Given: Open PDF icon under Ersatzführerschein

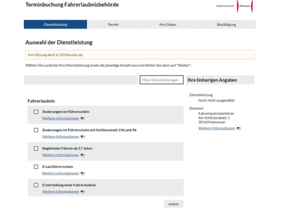Looking at the screenshot, I should (x=83, y=174).
